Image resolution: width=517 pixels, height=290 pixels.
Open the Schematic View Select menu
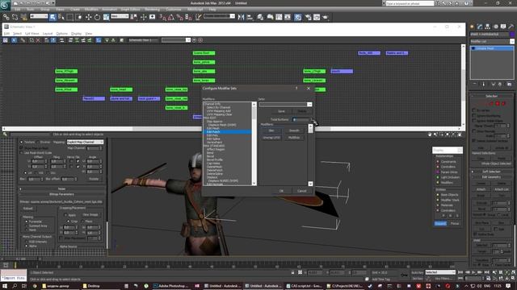(x=17, y=34)
